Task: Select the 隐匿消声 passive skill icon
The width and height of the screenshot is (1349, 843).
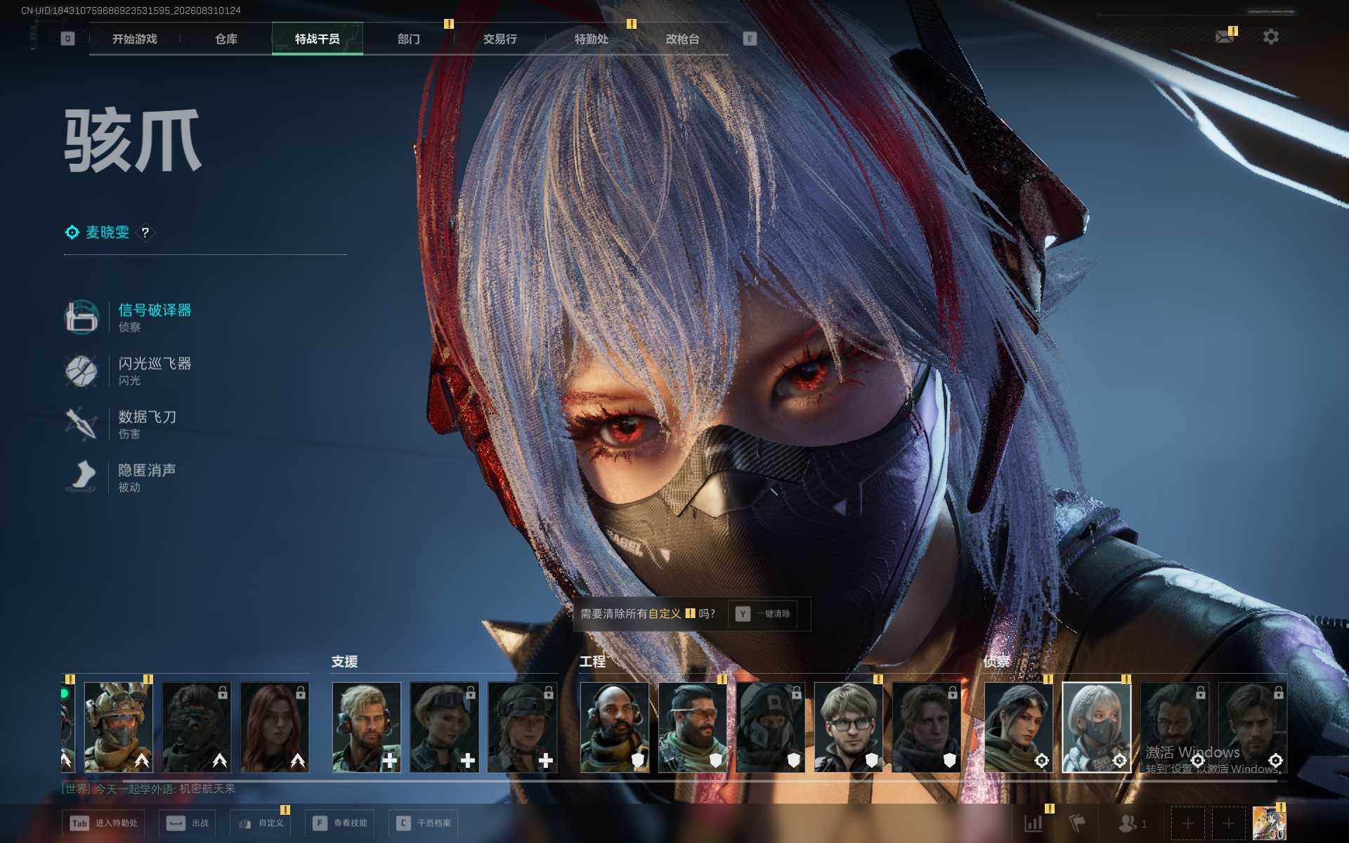Action: click(x=82, y=477)
